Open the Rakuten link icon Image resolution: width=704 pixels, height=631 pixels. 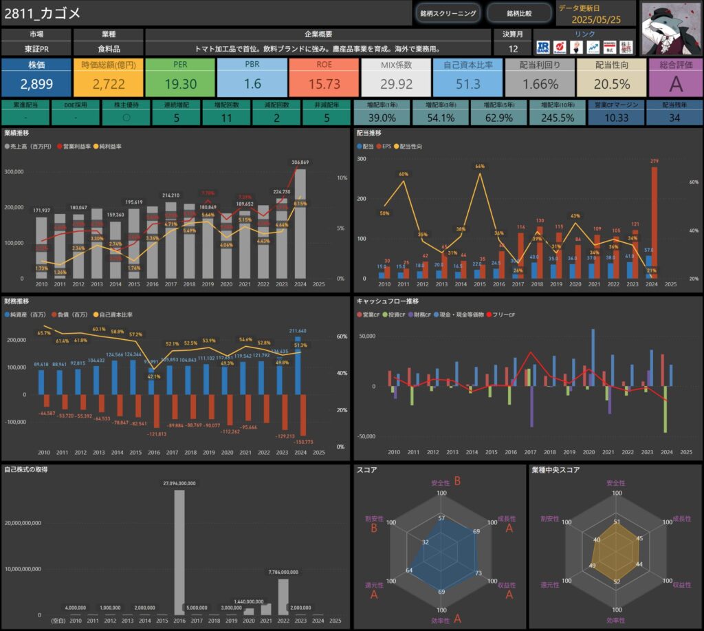point(560,47)
